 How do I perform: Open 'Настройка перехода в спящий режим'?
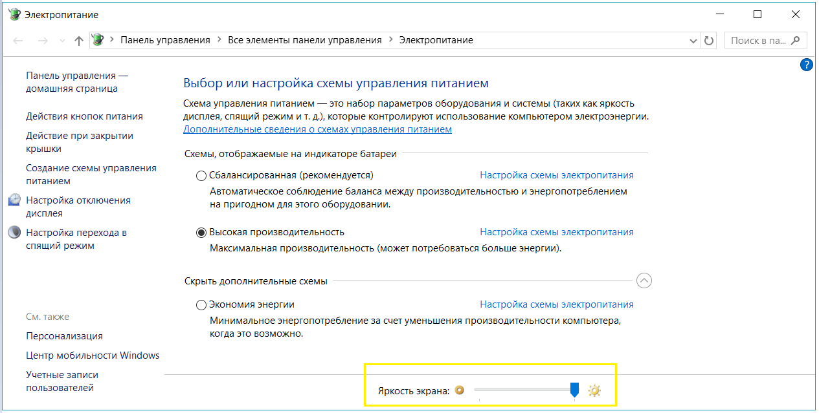tap(76, 239)
